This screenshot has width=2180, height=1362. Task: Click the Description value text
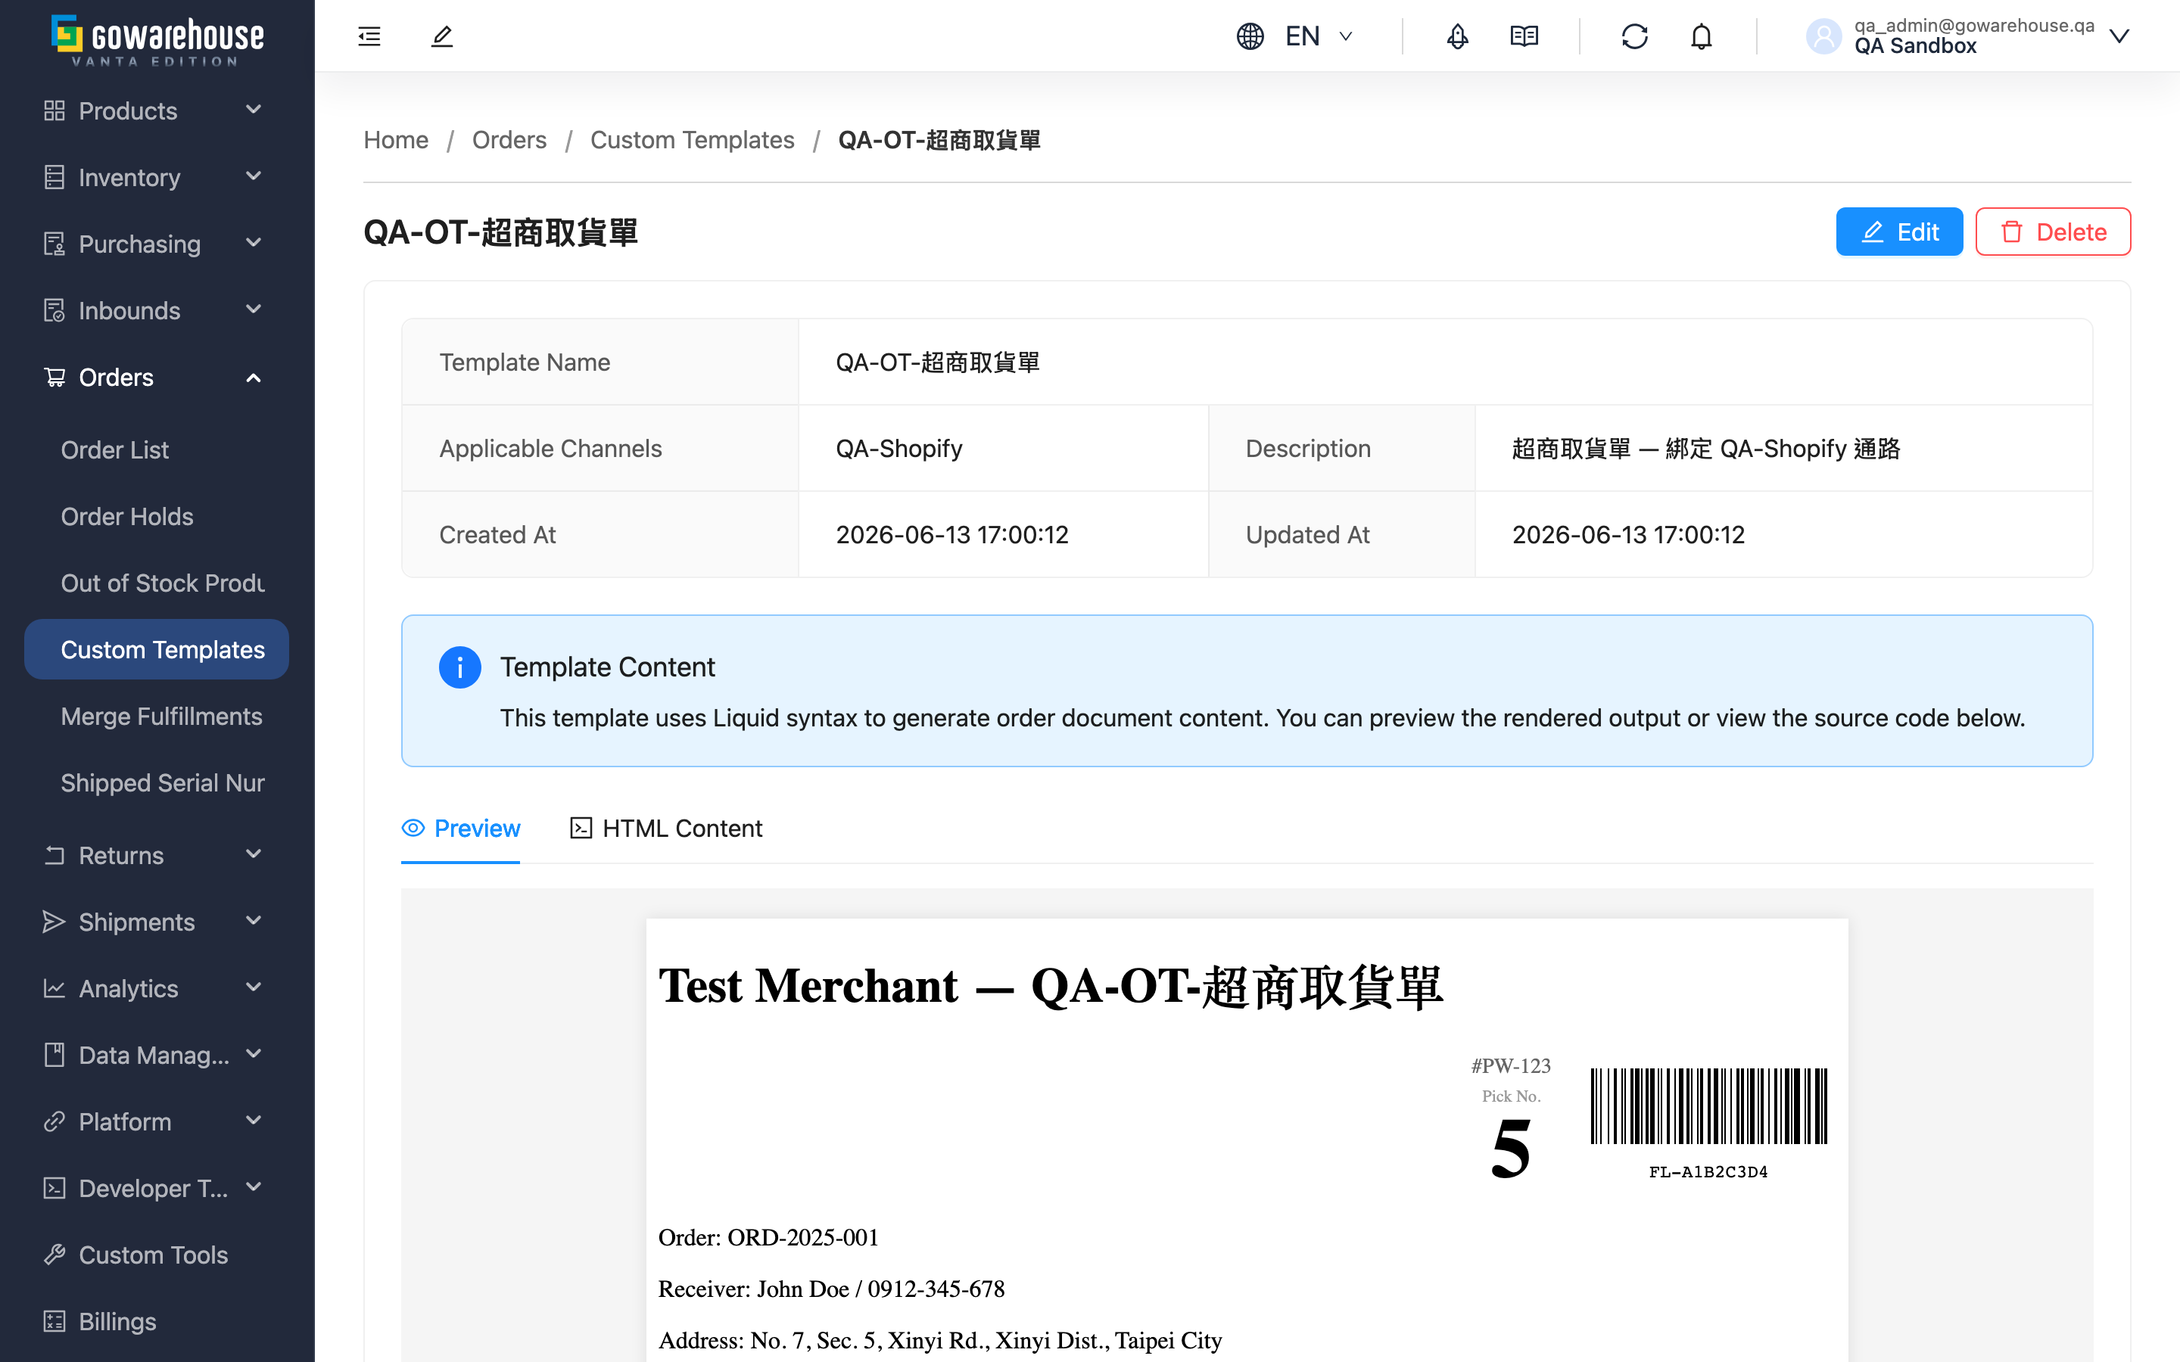click(1705, 449)
